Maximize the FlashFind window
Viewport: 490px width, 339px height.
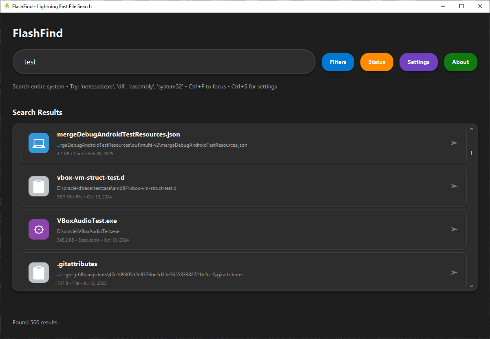point(461,6)
